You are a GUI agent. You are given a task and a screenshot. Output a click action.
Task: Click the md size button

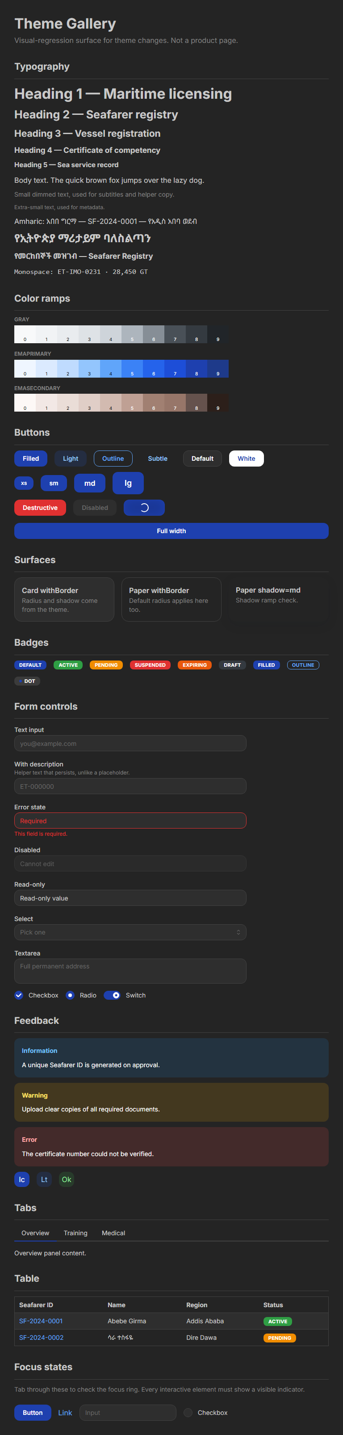(90, 483)
